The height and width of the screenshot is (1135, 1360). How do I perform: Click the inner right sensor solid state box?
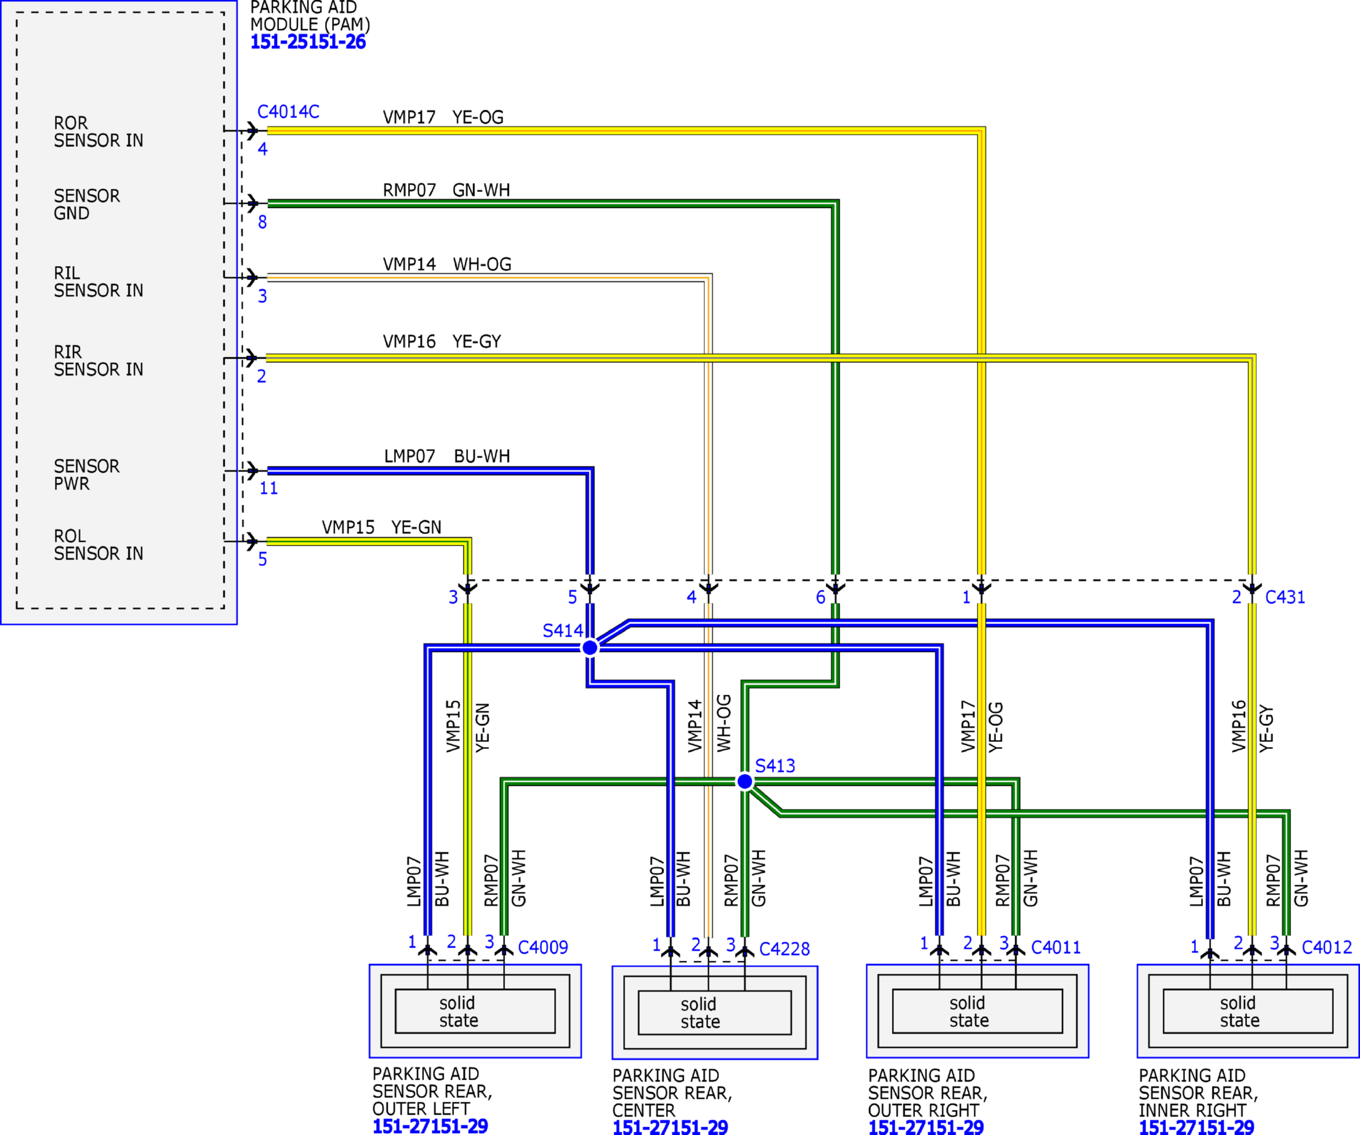(1248, 1011)
